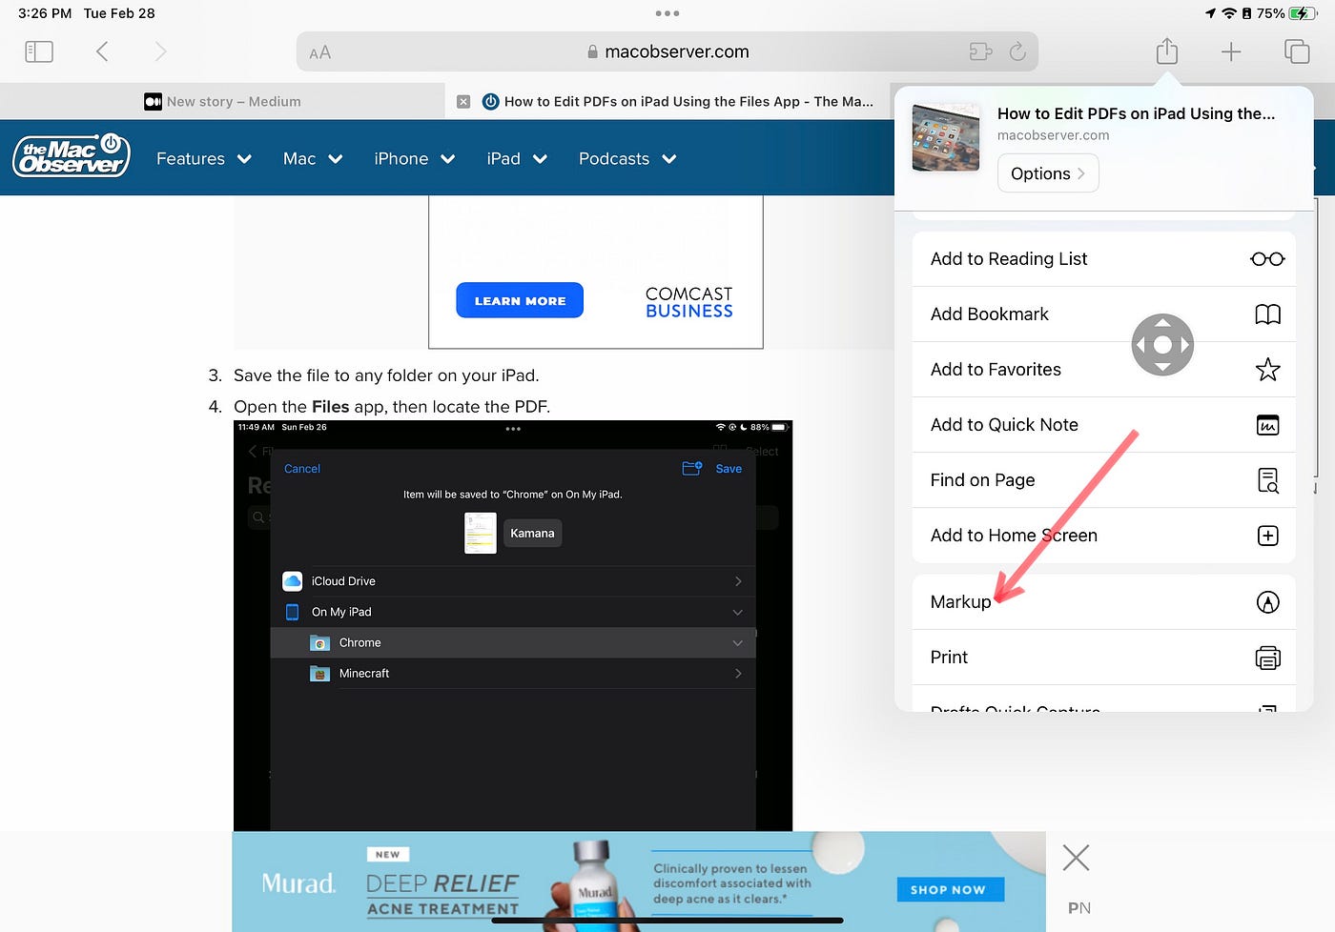Tap the PDF document thumbnail
The height and width of the screenshot is (932, 1335).
click(x=481, y=533)
